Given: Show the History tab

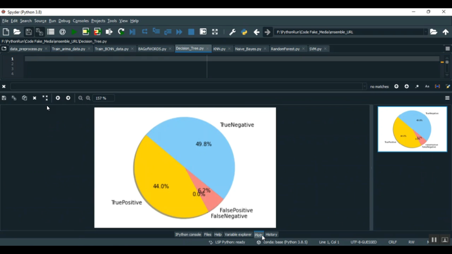Looking at the screenshot, I should 271,234.
